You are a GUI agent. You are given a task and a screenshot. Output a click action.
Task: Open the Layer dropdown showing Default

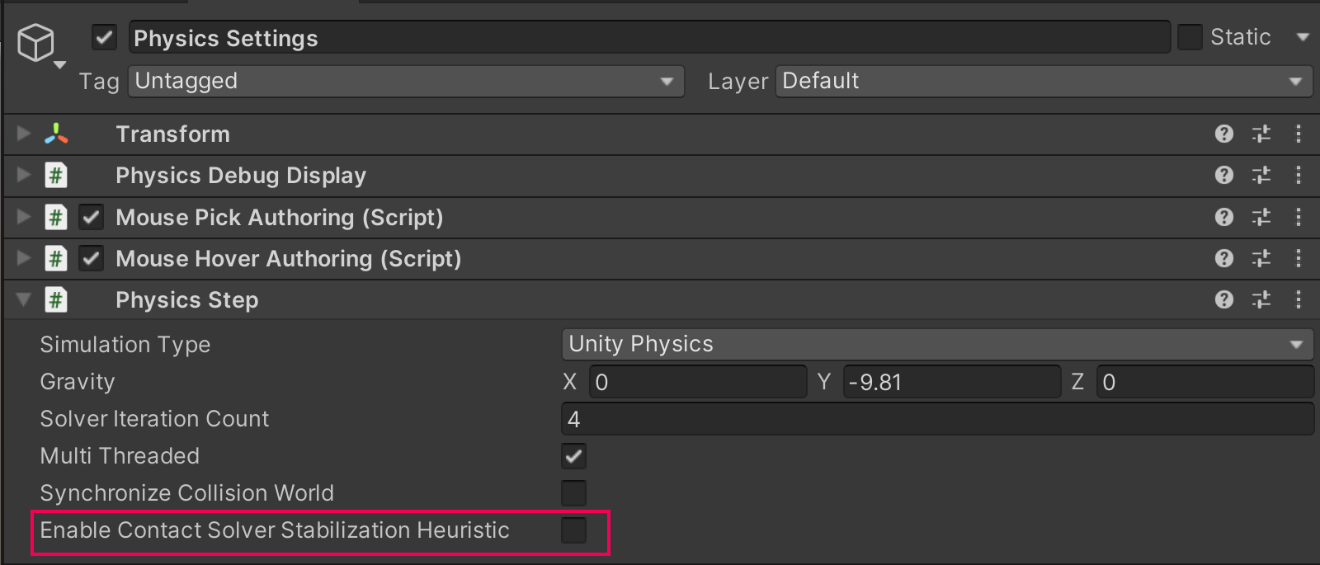point(1044,81)
